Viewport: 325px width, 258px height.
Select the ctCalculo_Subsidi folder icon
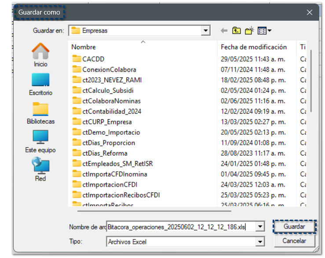point(77,90)
